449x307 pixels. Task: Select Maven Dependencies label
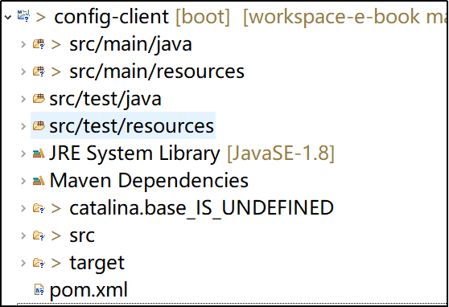(149, 181)
